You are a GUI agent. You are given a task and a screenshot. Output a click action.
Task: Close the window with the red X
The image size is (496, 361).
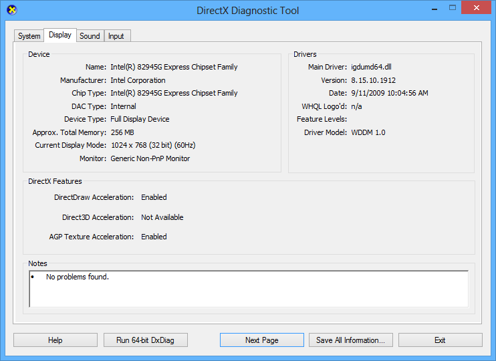point(477,8)
